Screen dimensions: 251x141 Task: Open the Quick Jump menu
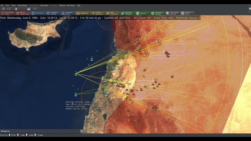click(x=34, y=6)
